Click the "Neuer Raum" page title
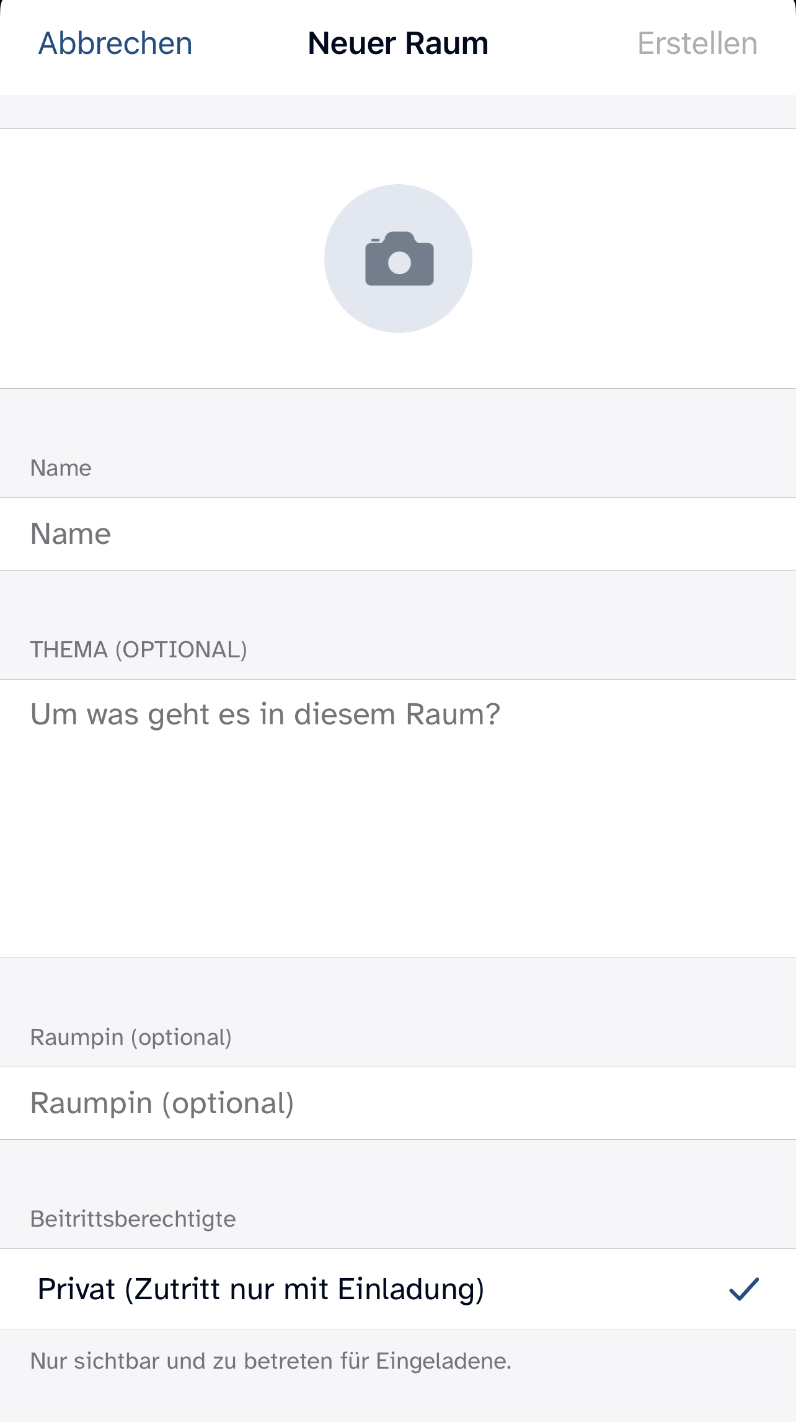This screenshot has height=1422, width=796. pos(398,43)
